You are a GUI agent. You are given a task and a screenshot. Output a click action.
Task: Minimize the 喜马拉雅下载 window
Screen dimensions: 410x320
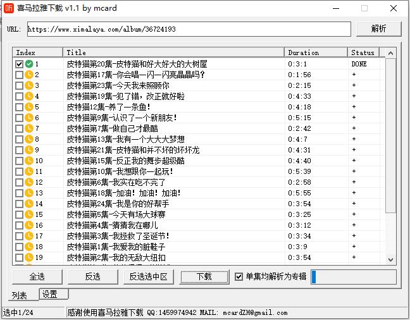(x=336, y=8)
